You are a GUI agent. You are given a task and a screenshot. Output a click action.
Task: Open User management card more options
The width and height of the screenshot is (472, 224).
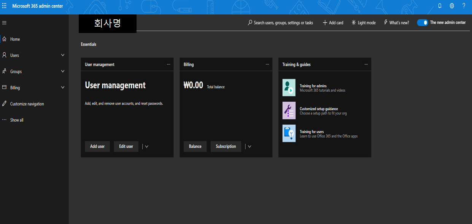(x=168, y=64)
